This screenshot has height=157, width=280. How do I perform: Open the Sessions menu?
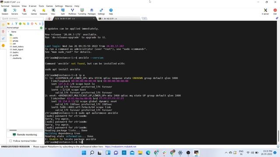click(15, 6)
